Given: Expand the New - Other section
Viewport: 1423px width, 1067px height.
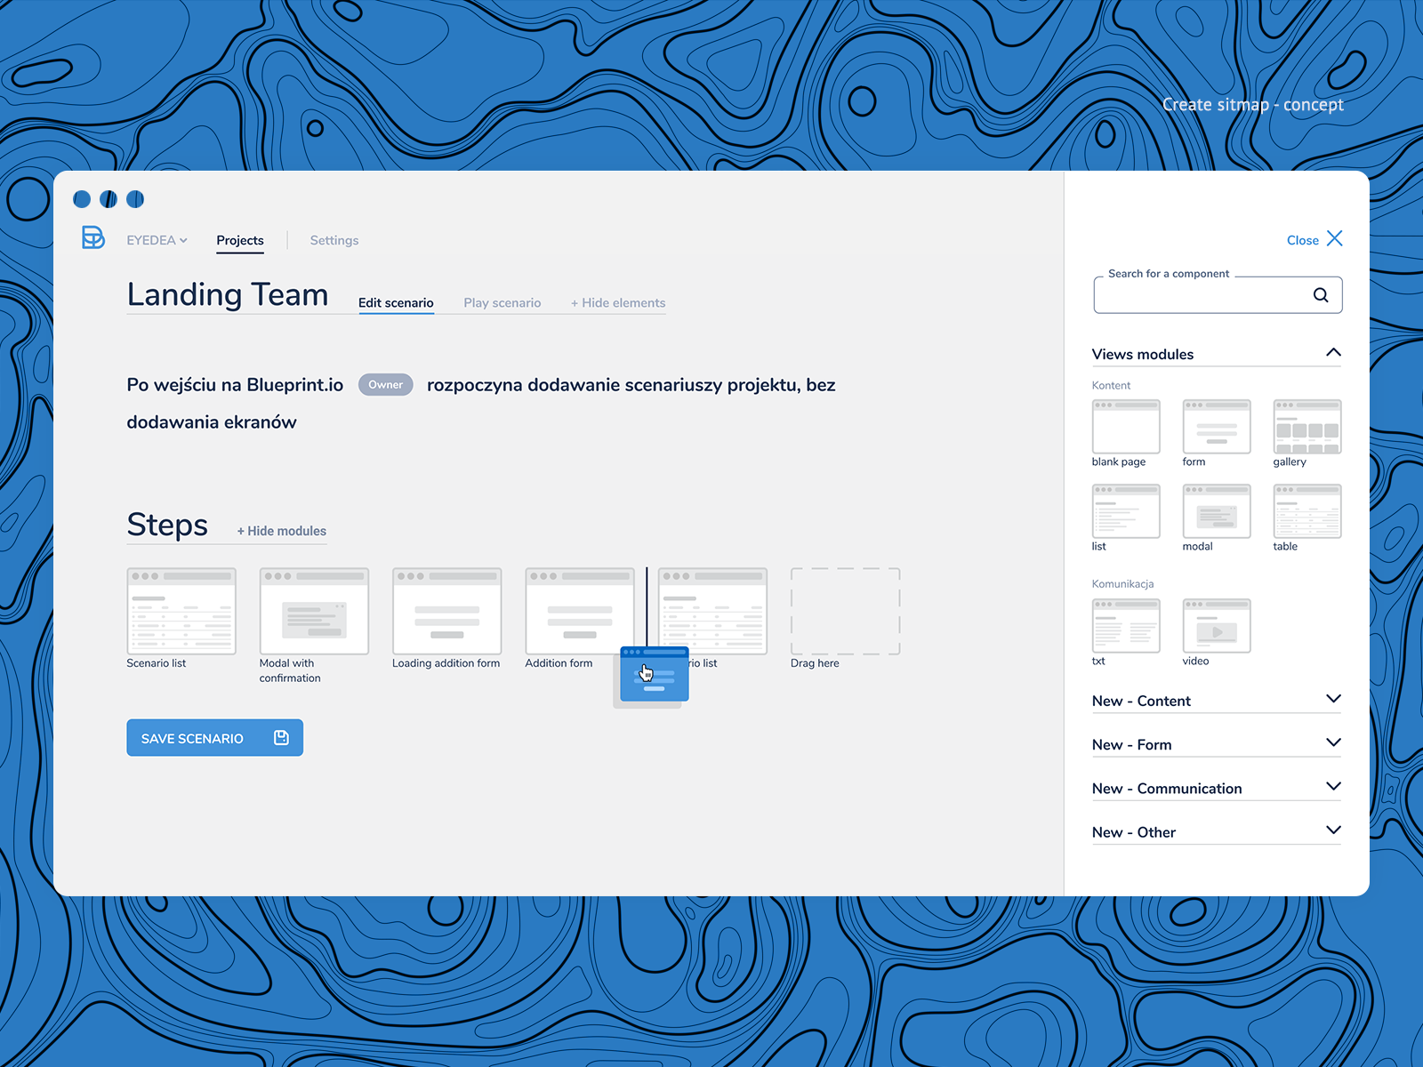Looking at the screenshot, I should coord(1217,831).
